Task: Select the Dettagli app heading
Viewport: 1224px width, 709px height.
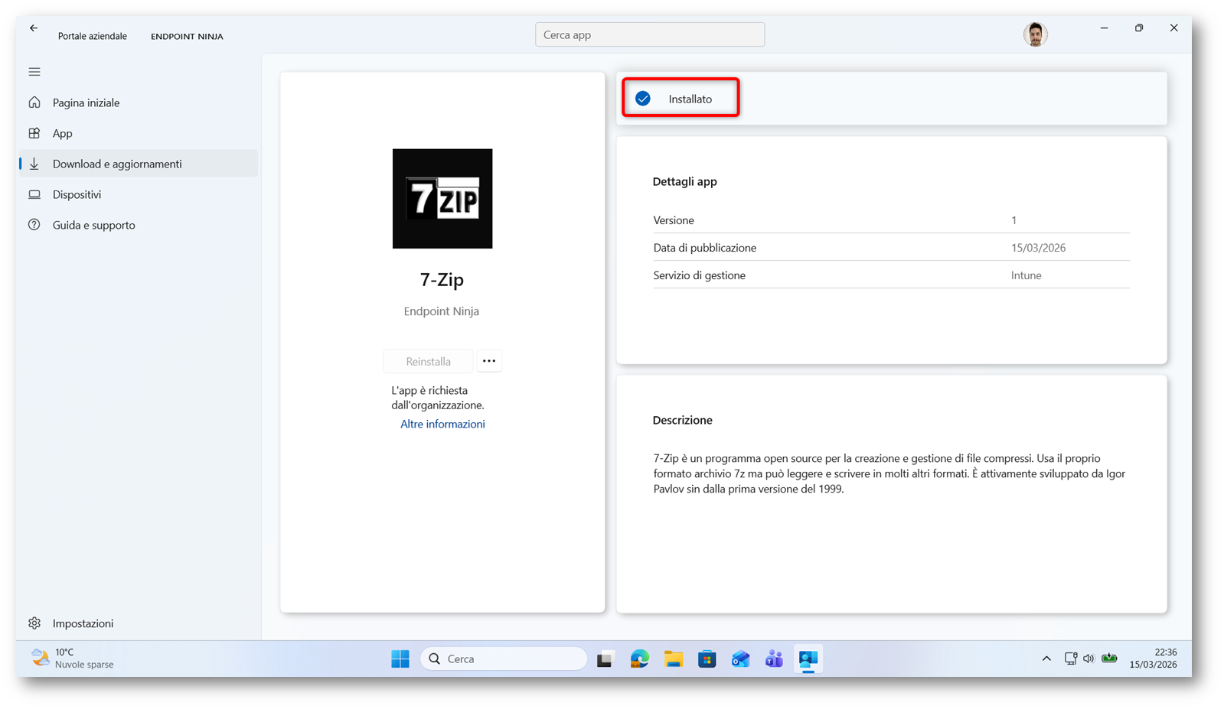Action: pyautogui.click(x=684, y=181)
